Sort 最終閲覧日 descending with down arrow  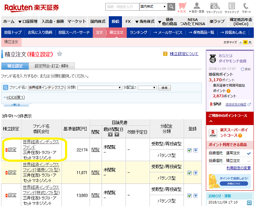(117, 134)
